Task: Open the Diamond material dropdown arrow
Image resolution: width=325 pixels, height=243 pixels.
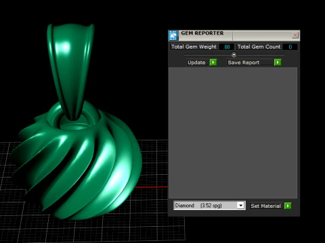Action: (x=240, y=205)
